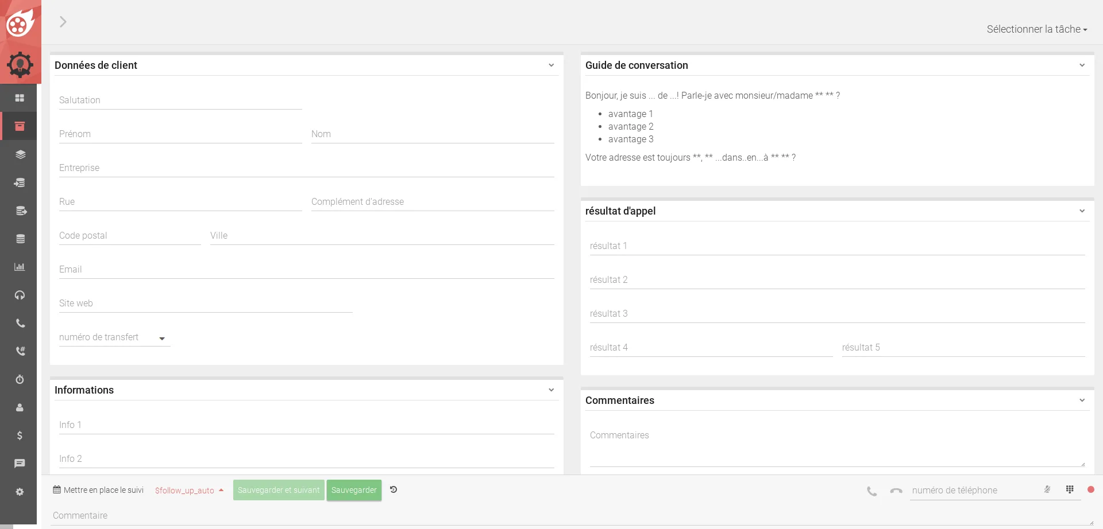1103x529 pixels.
Task: Click the Sauvegarder button
Action: click(354, 490)
